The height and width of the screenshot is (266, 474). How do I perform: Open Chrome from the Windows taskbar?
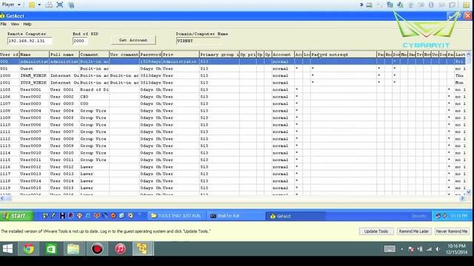pyautogui.click(x=29, y=249)
